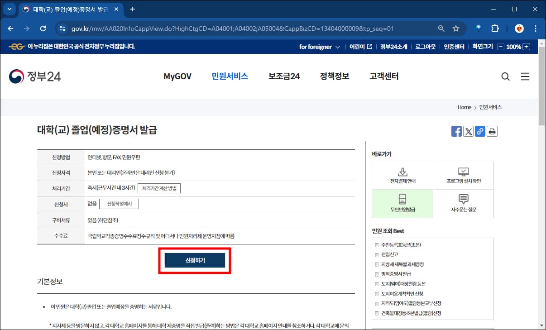The image size is (546, 330).
Task: Increase screen size with the 화면크기 plus control
Action: 526,46
